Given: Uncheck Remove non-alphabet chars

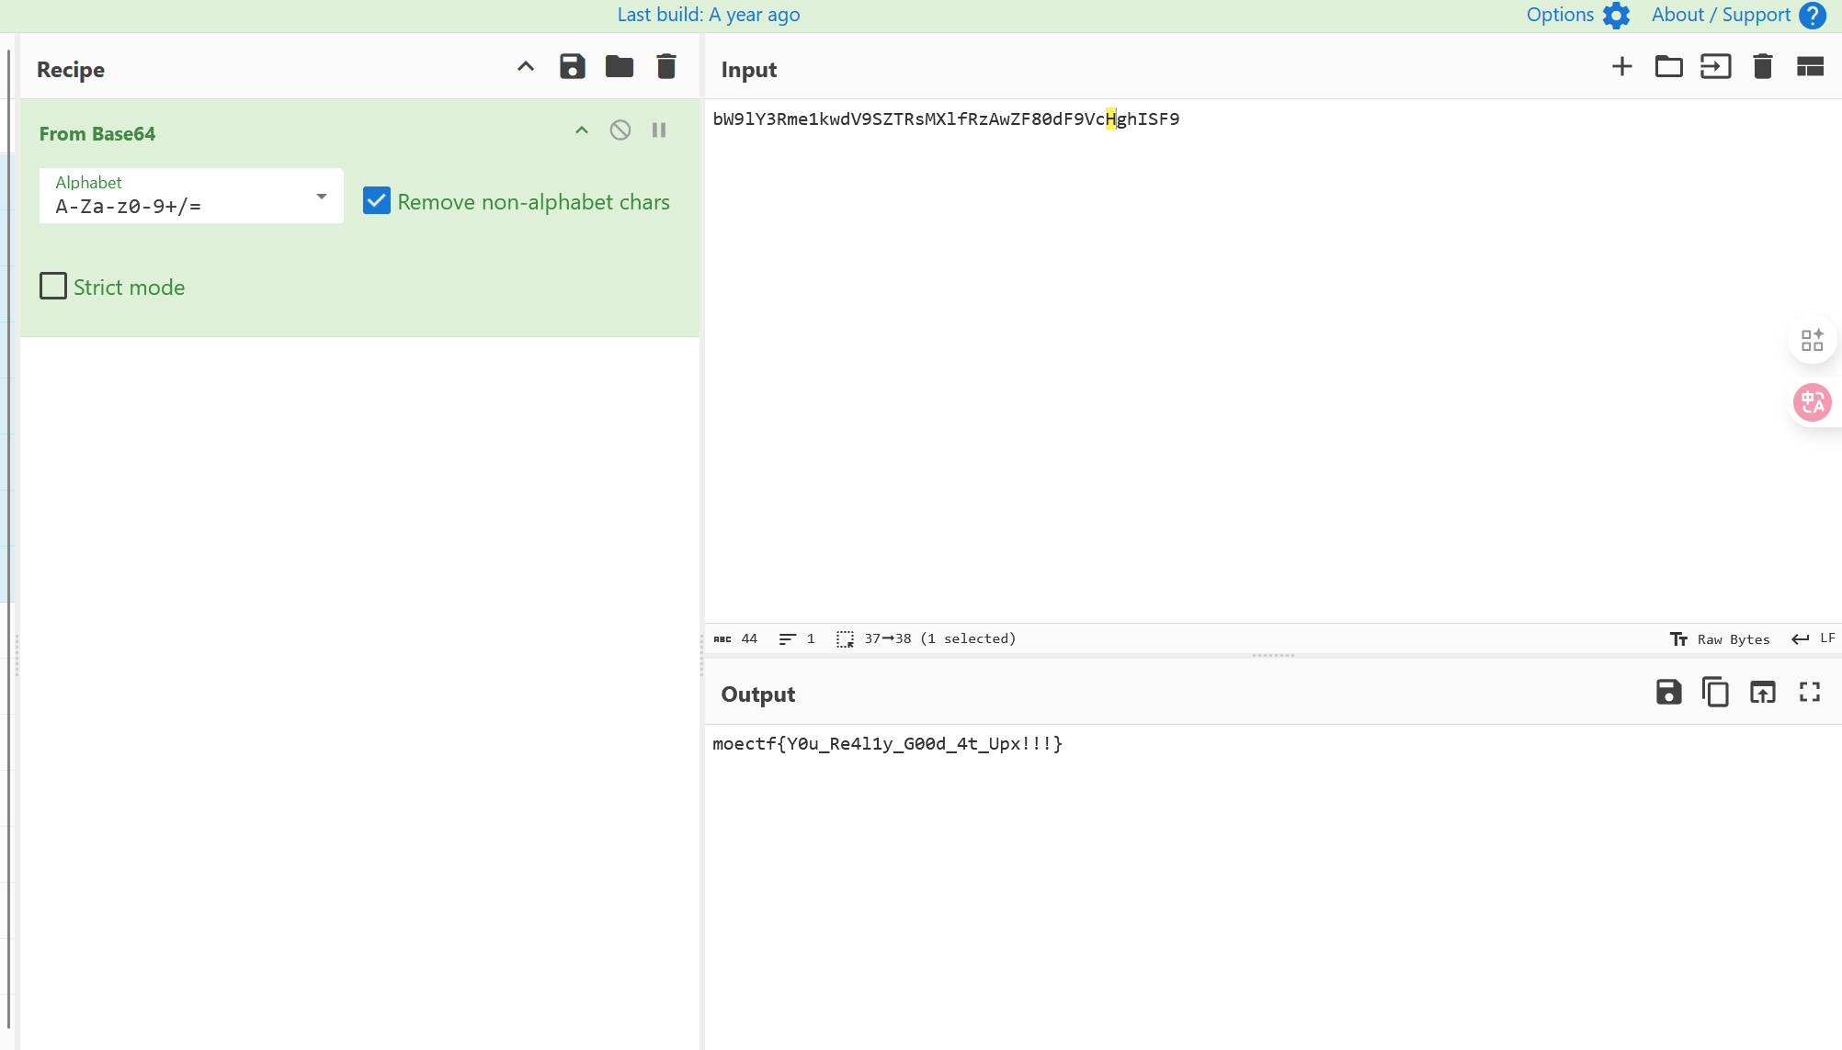Looking at the screenshot, I should (x=377, y=201).
